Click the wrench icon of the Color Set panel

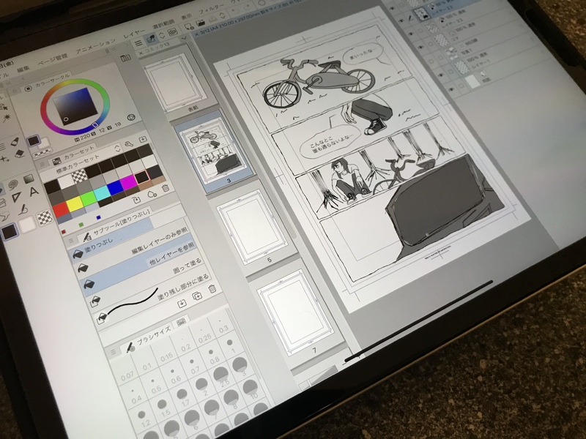click(x=128, y=144)
